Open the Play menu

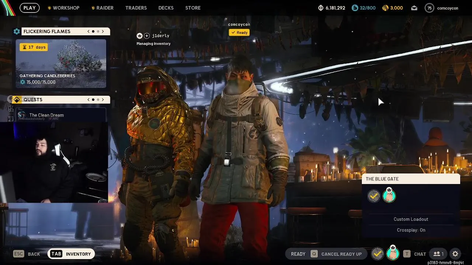[x=29, y=8]
